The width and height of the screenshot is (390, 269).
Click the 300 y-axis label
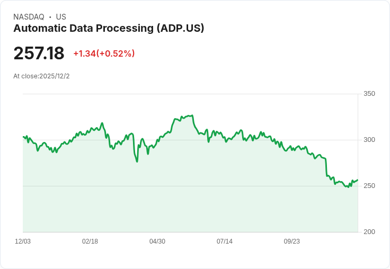click(369, 140)
